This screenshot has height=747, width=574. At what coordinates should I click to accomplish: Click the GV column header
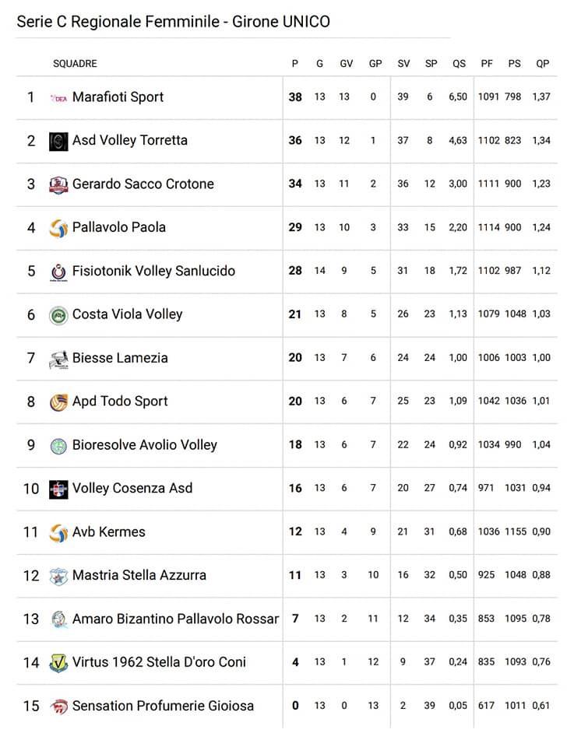347,64
